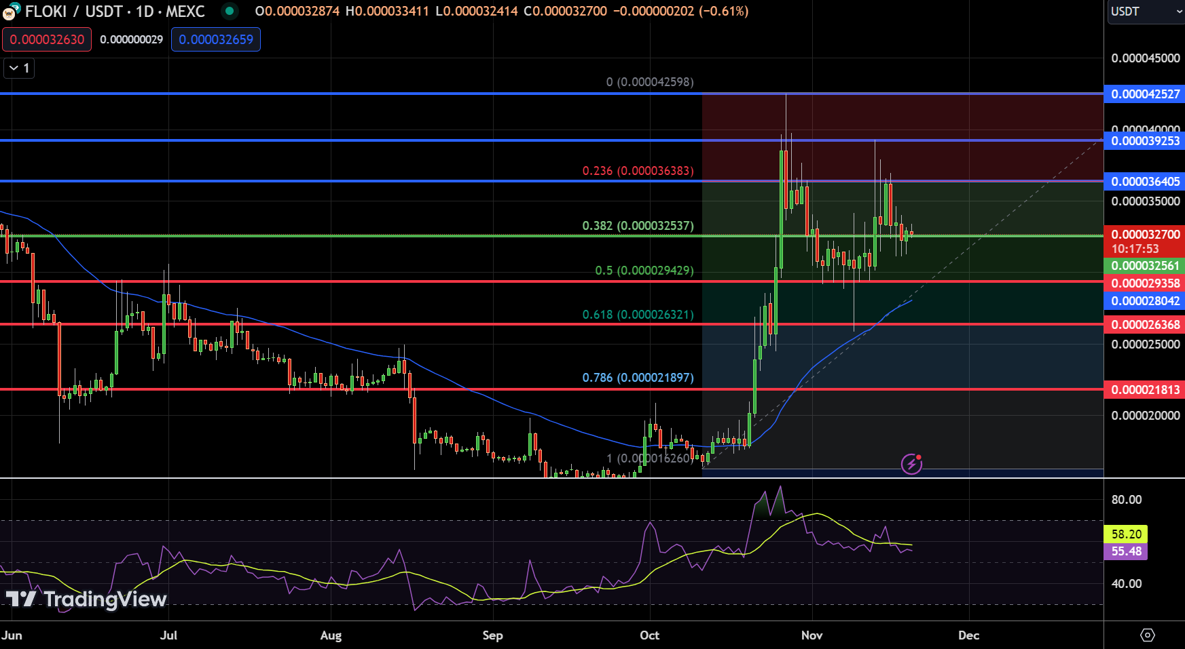This screenshot has width=1185, height=649.
Task: Click the low value L0.000032414
Action: [x=476, y=12]
